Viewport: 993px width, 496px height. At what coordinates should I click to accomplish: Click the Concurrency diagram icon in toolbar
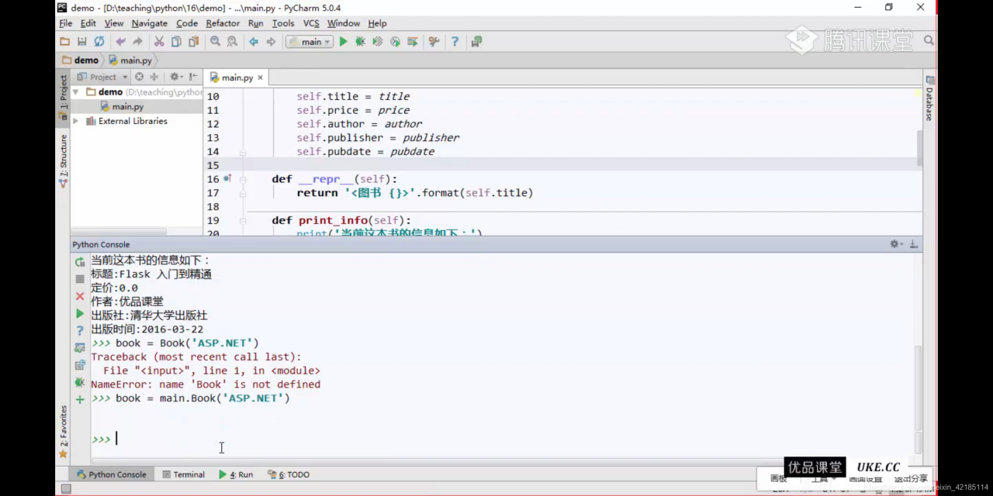click(413, 42)
